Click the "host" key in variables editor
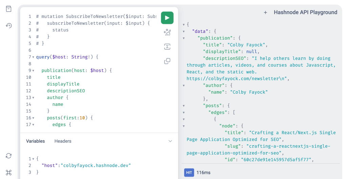The height and width of the screenshot is (179, 347). 49,165
